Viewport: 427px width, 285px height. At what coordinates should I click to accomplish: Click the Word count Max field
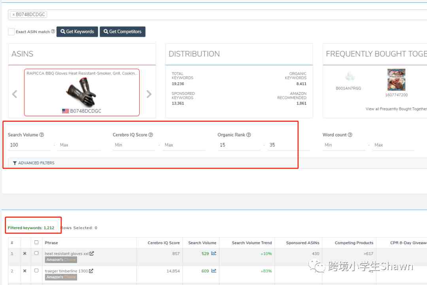(x=393, y=145)
